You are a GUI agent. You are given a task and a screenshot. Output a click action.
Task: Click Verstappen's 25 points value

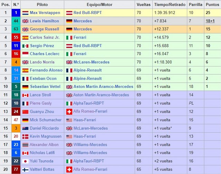click(x=208, y=13)
